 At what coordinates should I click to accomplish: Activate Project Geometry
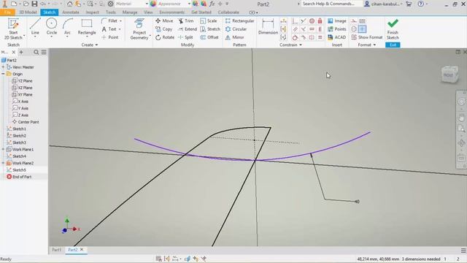pos(139,29)
